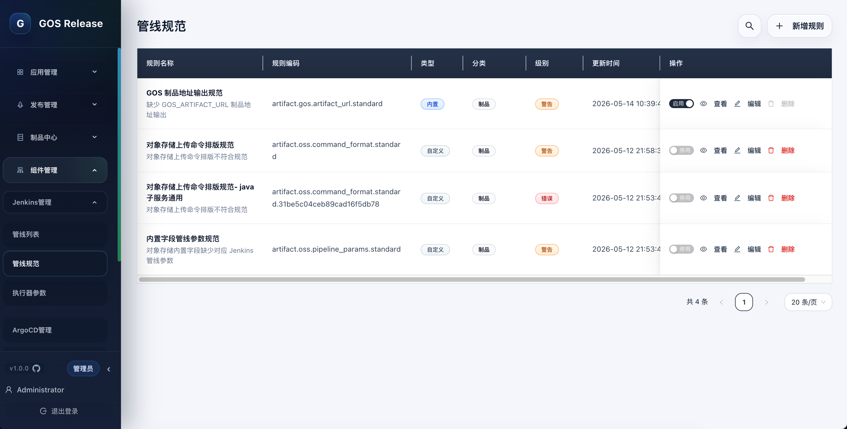Click pencil icon in java子服务通用 row
The width and height of the screenshot is (847, 429).
point(737,198)
